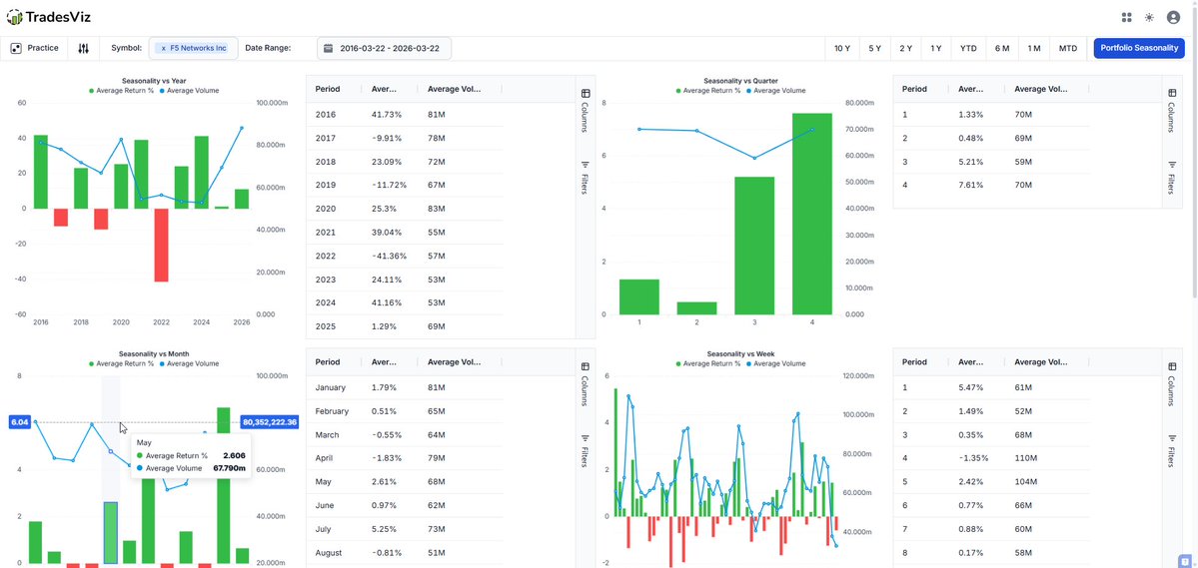1198x568 pixels.
Task: Open Filters panel in Week table
Action: [1172, 450]
